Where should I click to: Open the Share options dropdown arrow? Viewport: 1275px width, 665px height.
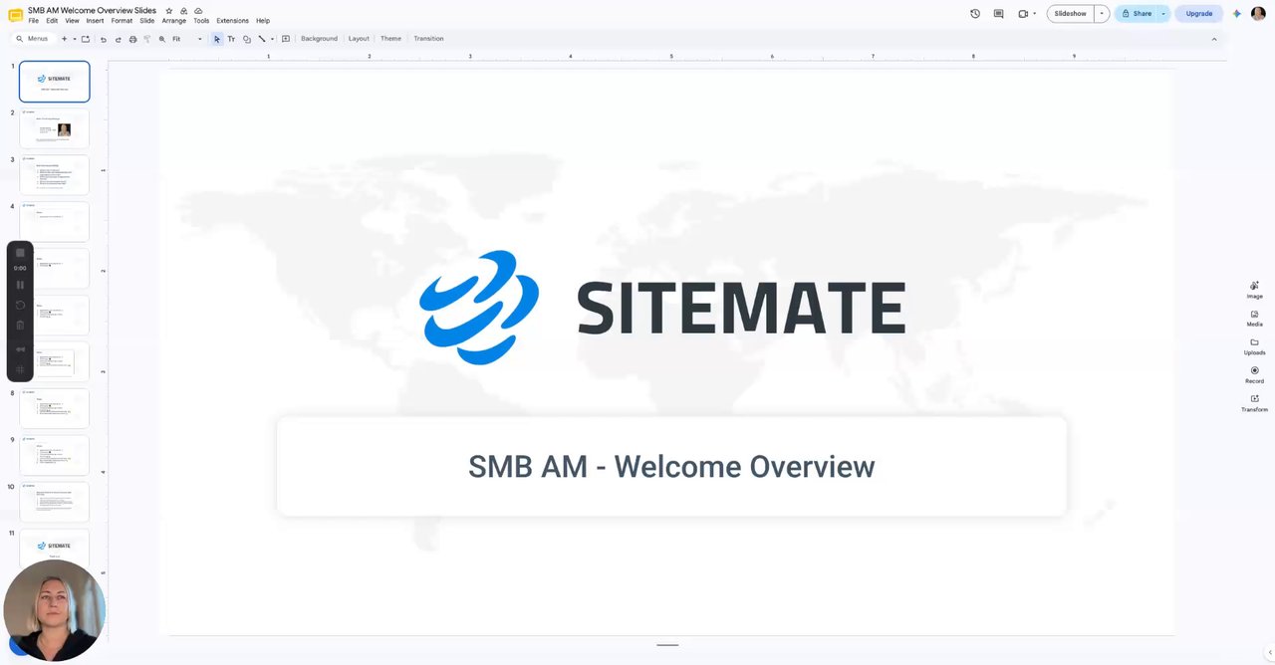tap(1162, 14)
